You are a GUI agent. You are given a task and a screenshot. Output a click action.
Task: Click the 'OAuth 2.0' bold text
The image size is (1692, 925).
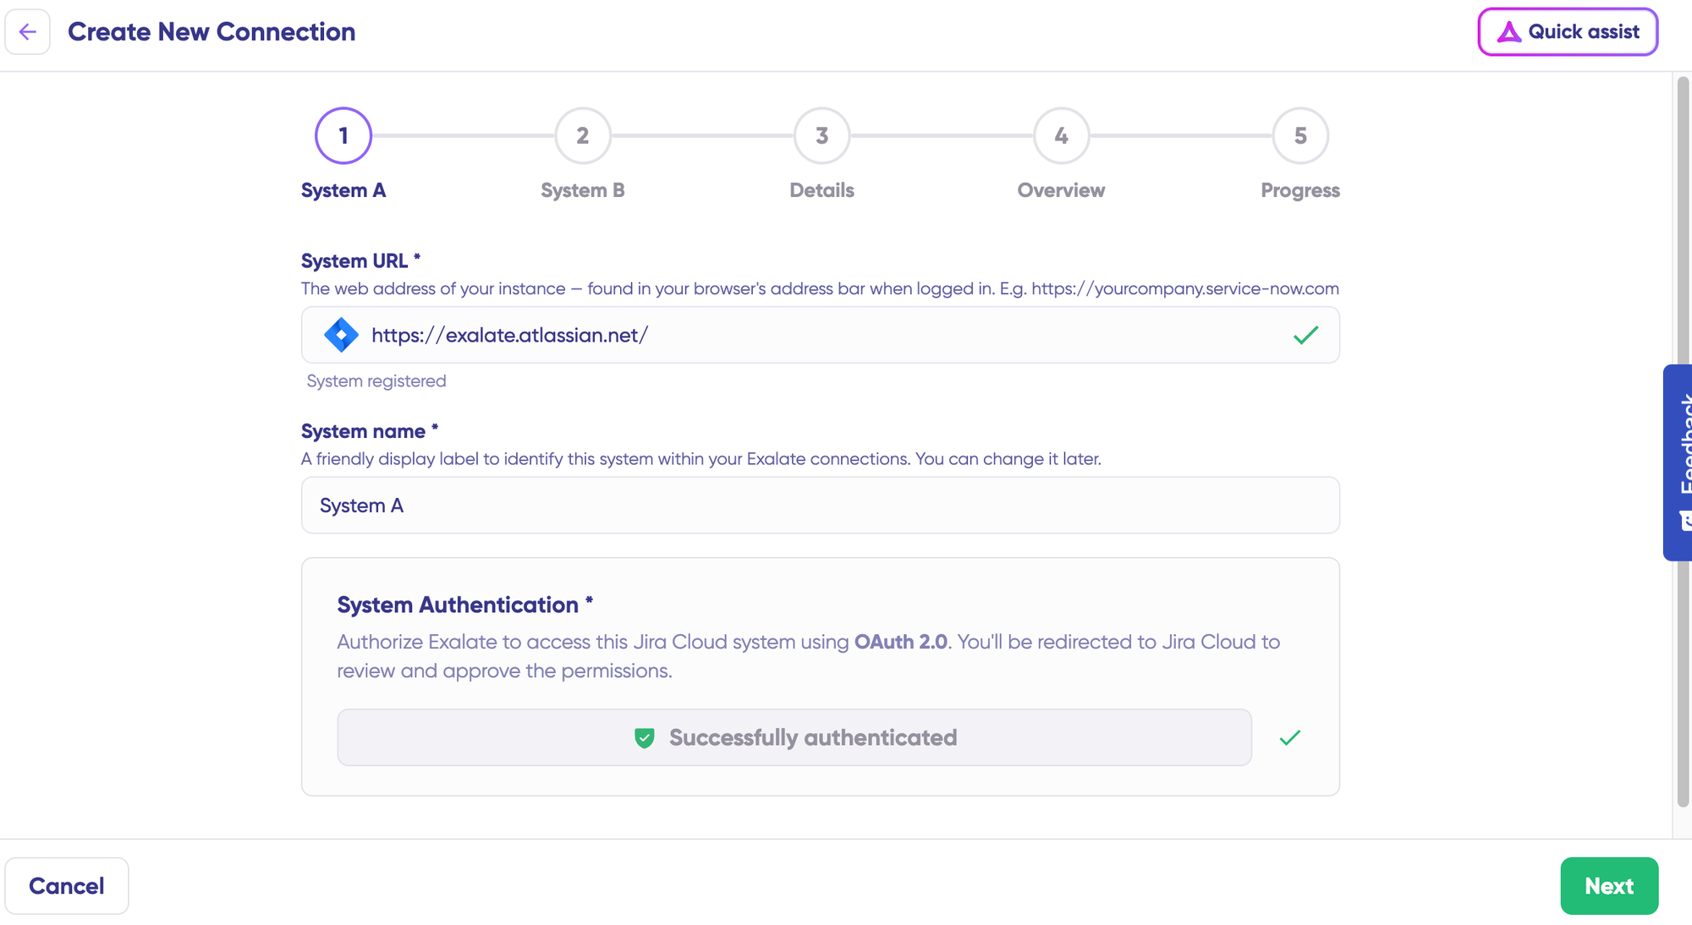[x=900, y=642]
